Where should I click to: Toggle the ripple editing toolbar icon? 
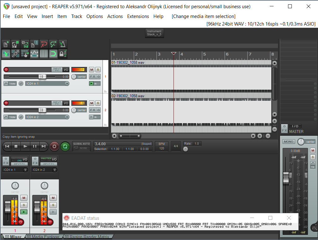[25, 54]
